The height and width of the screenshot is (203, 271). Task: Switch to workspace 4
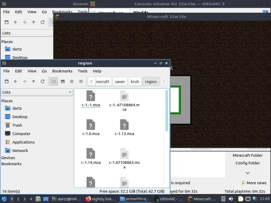pyautogui.click(x=31, y=199)
